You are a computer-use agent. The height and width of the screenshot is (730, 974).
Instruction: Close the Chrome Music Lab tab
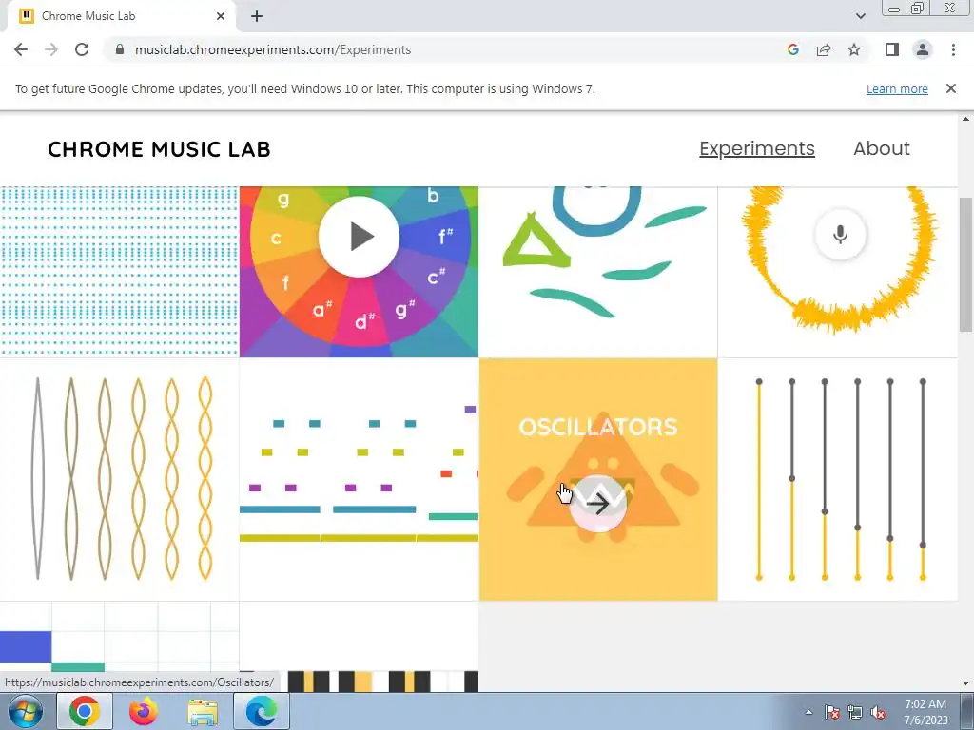[221, 16]
